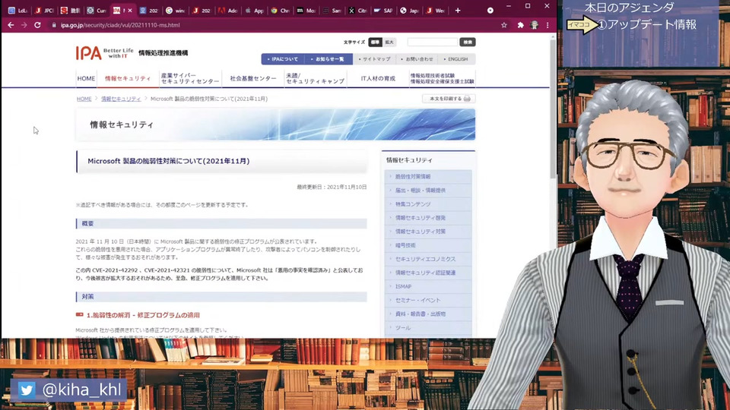Switch site to ENGLISH
Image resolution: width=730 pixels, height=410 pixels.
[x=455, y=59]
